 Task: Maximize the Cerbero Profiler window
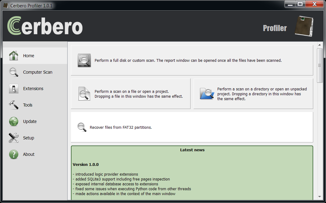300,4
